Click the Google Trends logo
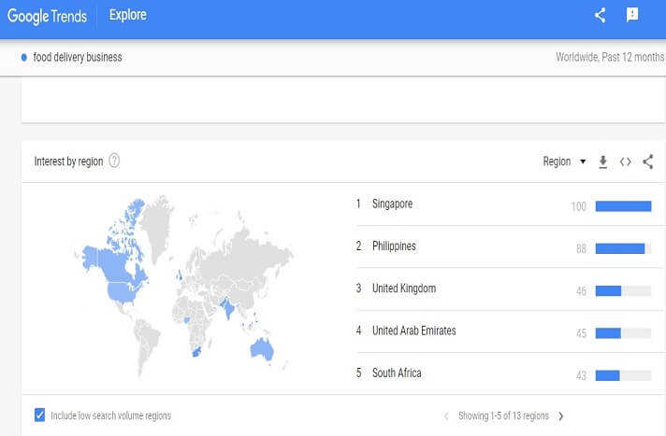Viewport: 666px width, 436px height. point(47,16)
